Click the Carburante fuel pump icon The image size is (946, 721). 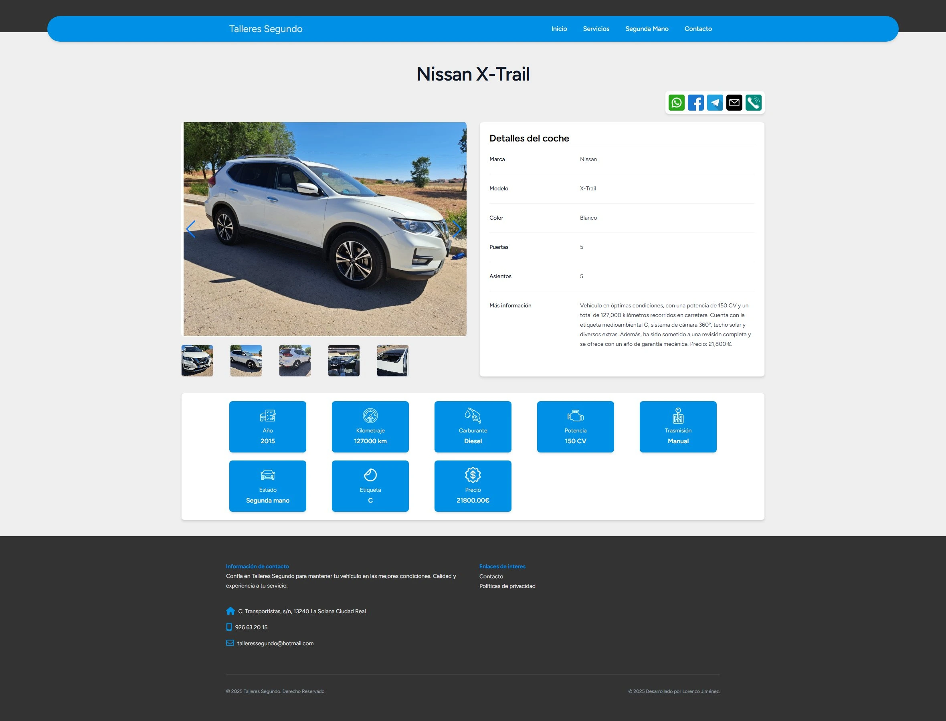pos(473,416)
